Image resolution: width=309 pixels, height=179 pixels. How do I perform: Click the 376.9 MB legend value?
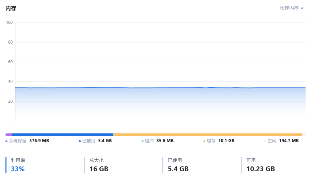pyautogui.click(x=39, y=141)
